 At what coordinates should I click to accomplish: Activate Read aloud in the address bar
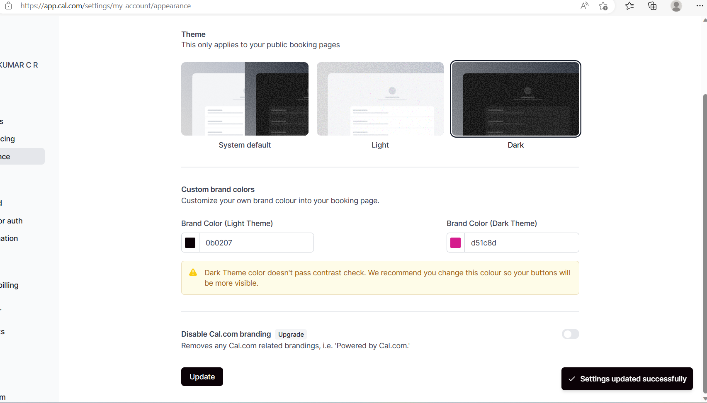click(x=584, y=6)
